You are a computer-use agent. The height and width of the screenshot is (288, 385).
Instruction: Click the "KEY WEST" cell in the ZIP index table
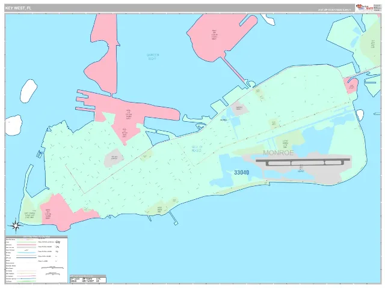pyautogui.click(x=88, y=281)
